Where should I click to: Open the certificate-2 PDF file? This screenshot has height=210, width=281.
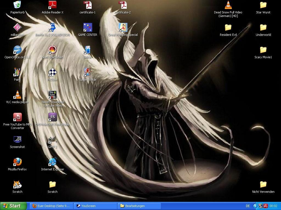[123, 5]
